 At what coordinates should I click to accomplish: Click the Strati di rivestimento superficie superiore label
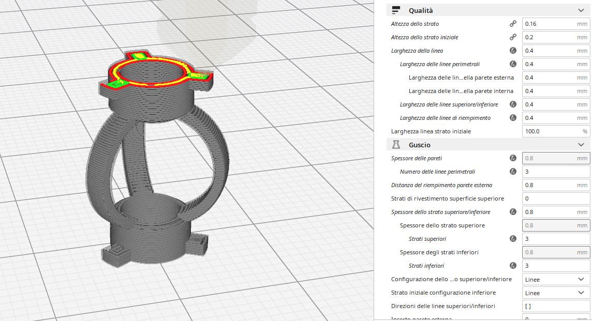[x=448, y=198]
